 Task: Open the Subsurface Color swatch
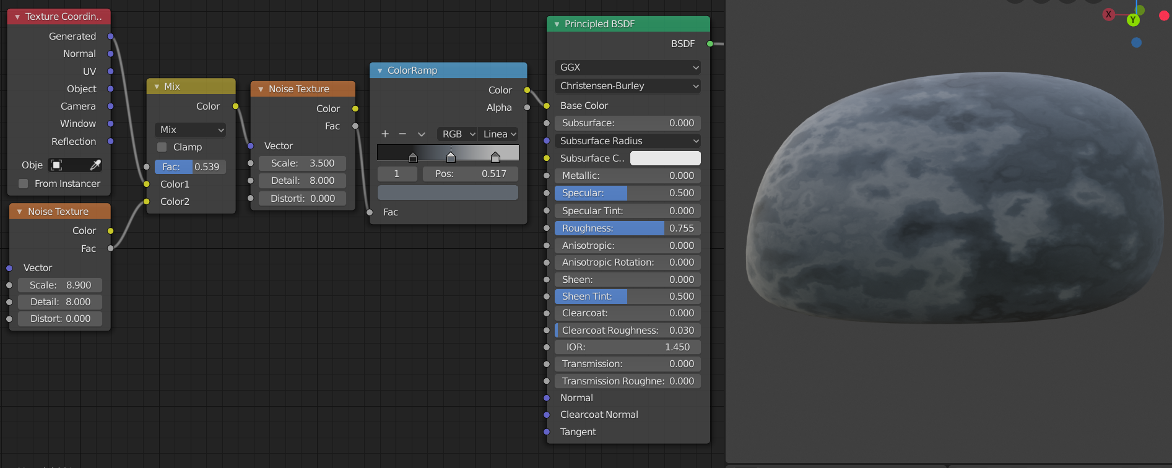pyautogui.click(x=666, y=158)
